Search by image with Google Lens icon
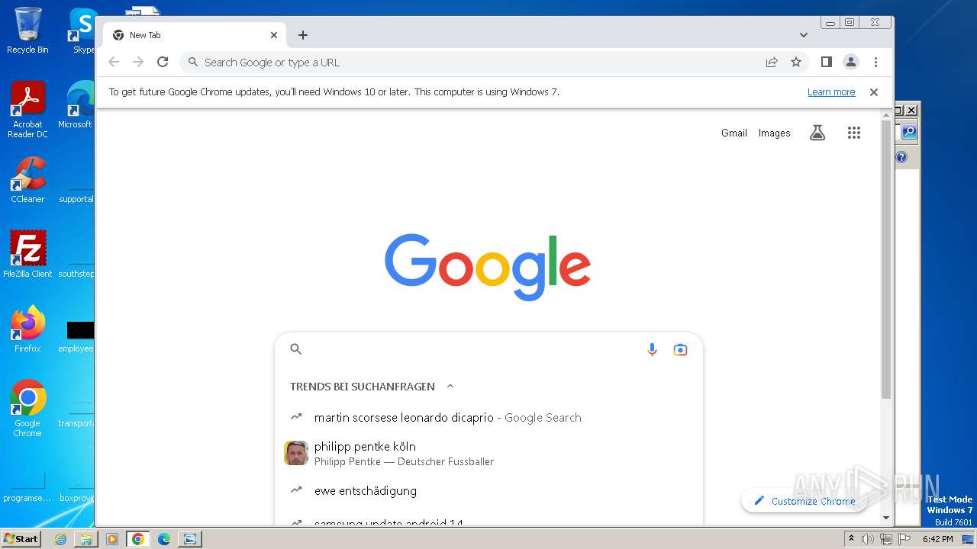Screen dimensions: 977x549 pyautogui.click(x=680, y=349)
